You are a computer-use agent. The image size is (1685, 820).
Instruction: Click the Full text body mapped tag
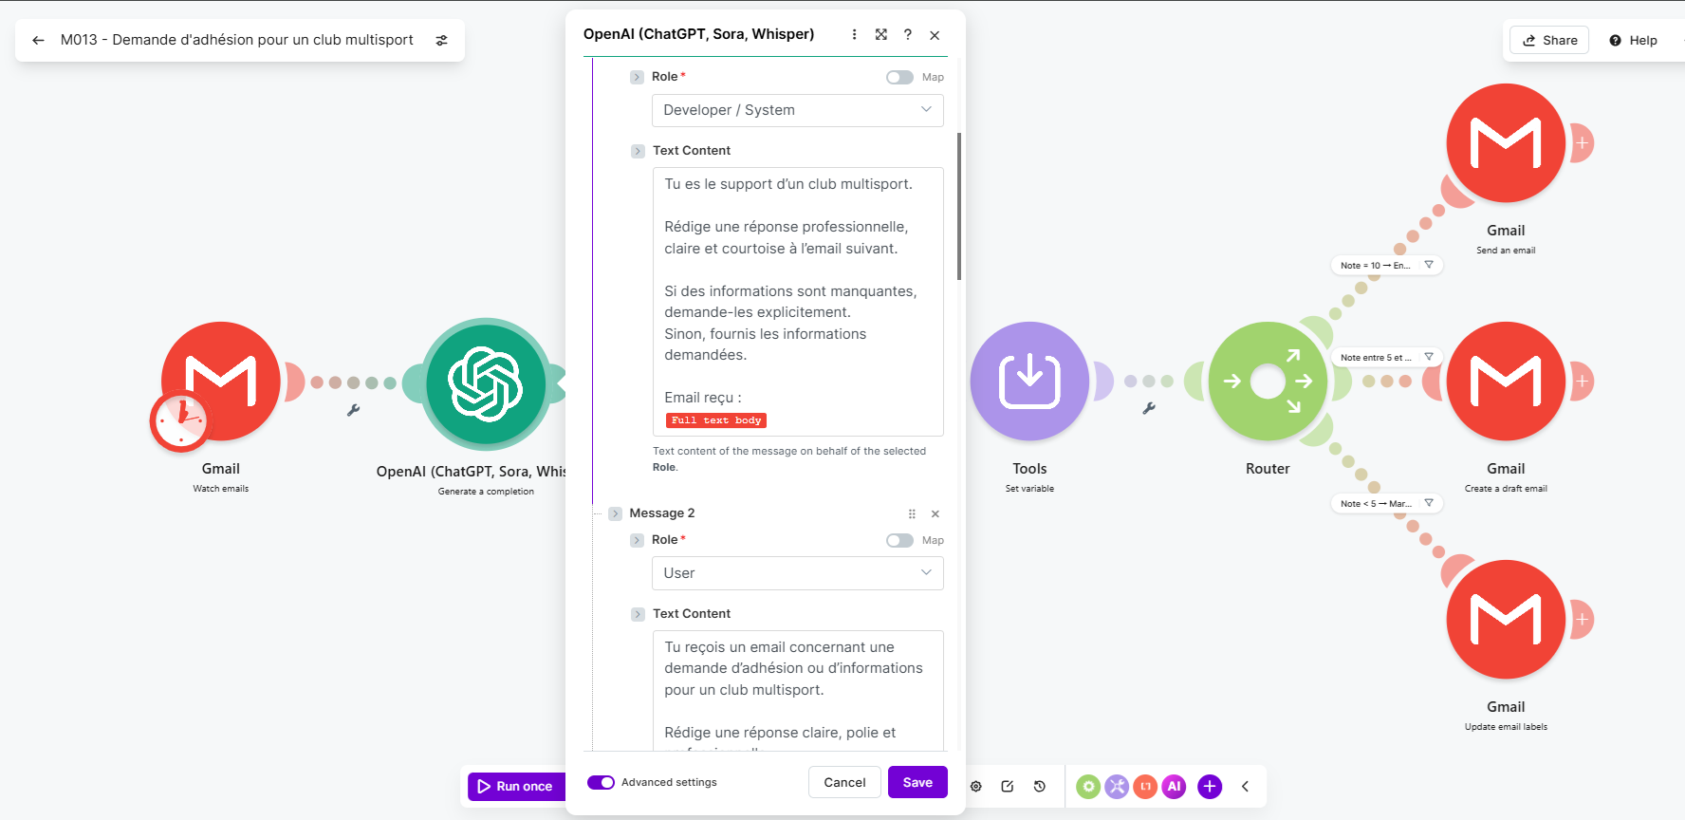[716, 420]
